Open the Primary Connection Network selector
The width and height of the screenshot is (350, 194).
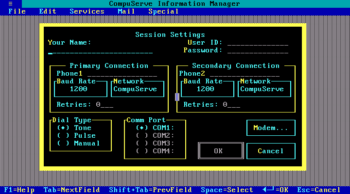(x=138, y=89)
